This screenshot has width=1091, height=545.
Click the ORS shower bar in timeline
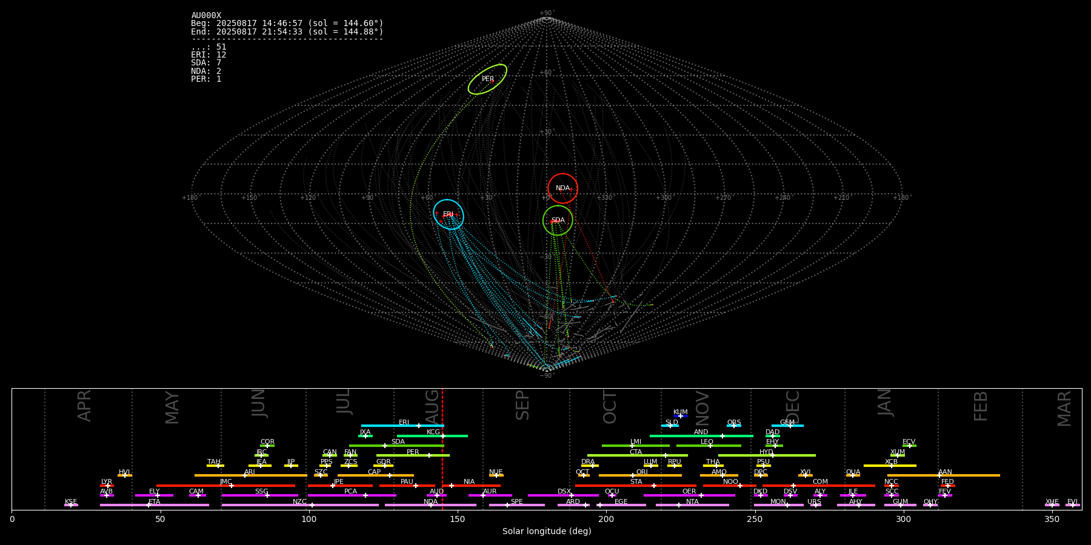pyautogui.click(x=734, y=426)
